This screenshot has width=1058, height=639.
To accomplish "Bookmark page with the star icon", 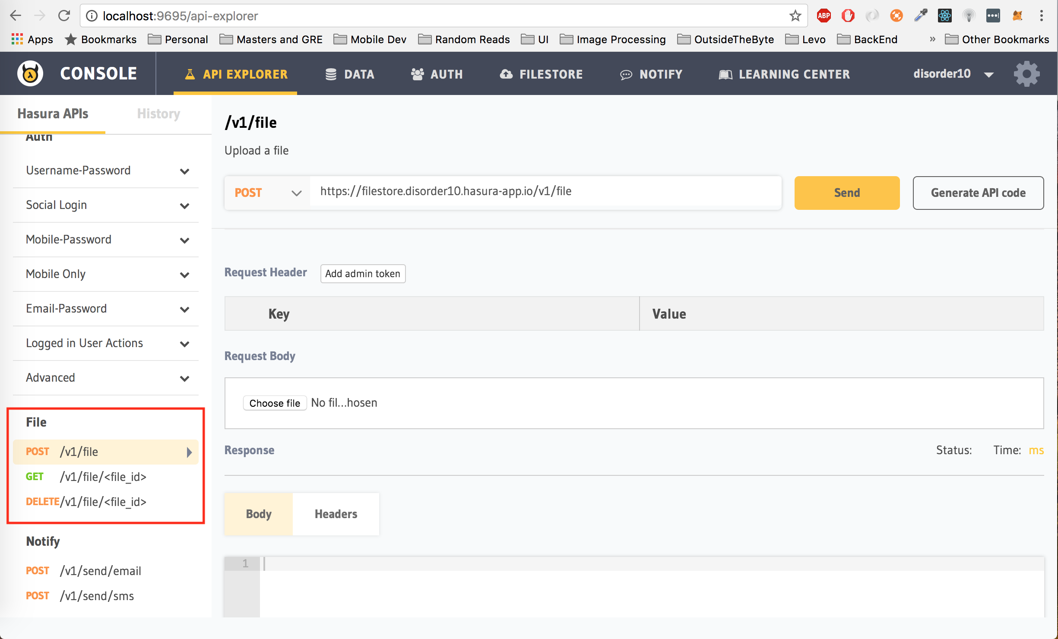I will pos(795,16).
